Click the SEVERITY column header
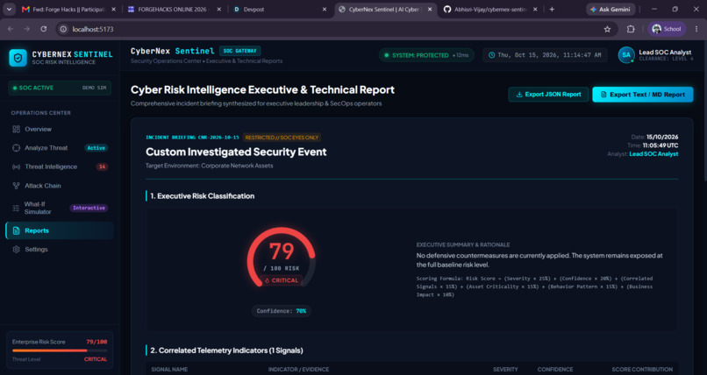 pyautogui.click(x=505, y=369)
